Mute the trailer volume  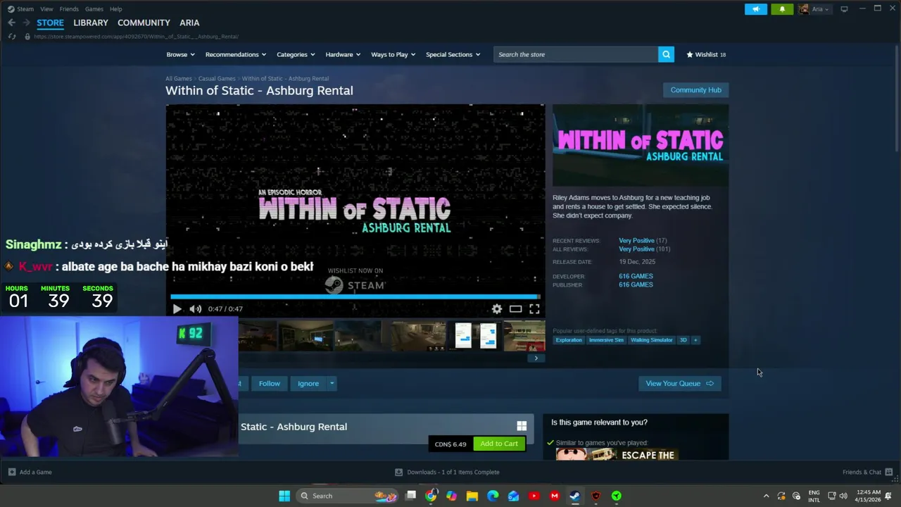pos(195,309)
